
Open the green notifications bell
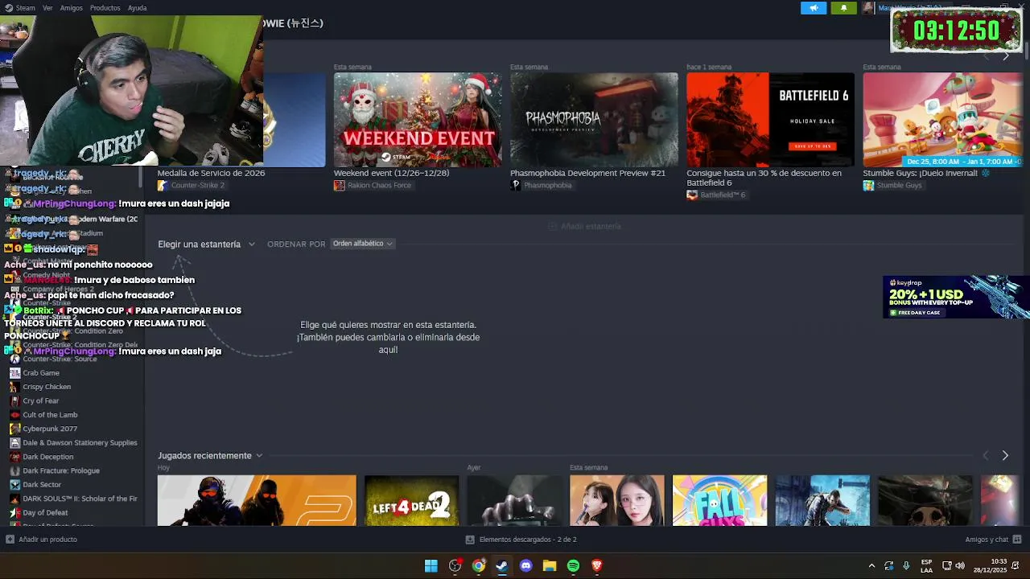coord(843,8)
